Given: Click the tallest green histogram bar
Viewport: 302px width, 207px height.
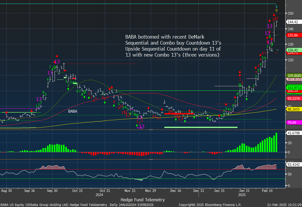Looking at the screenshot, I should (276, 142).
